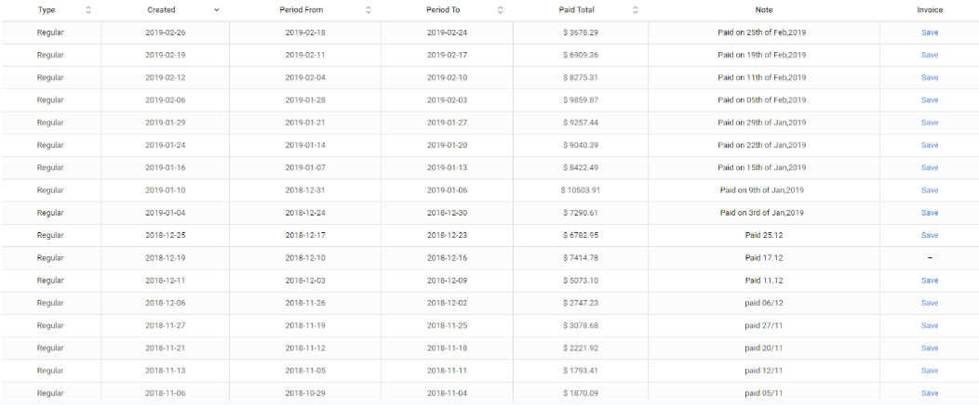The image size is (979, 405).
Task: Sort by Period From arrows icon
Action: tap(368, 10)
